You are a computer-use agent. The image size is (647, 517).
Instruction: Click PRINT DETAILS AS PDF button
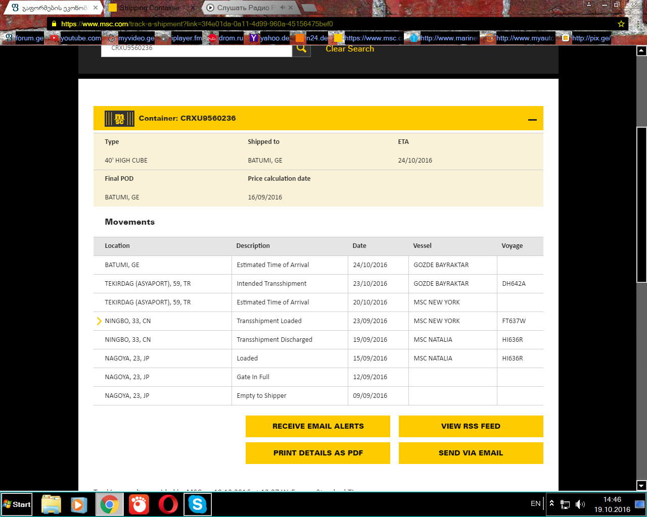pyautogui.click(x=318, y=453)
